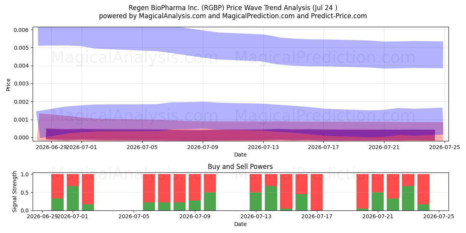Click the 2026-07-05 date tick on price chart
Screen dimensions: 466x233
click(x=143, y=147)
